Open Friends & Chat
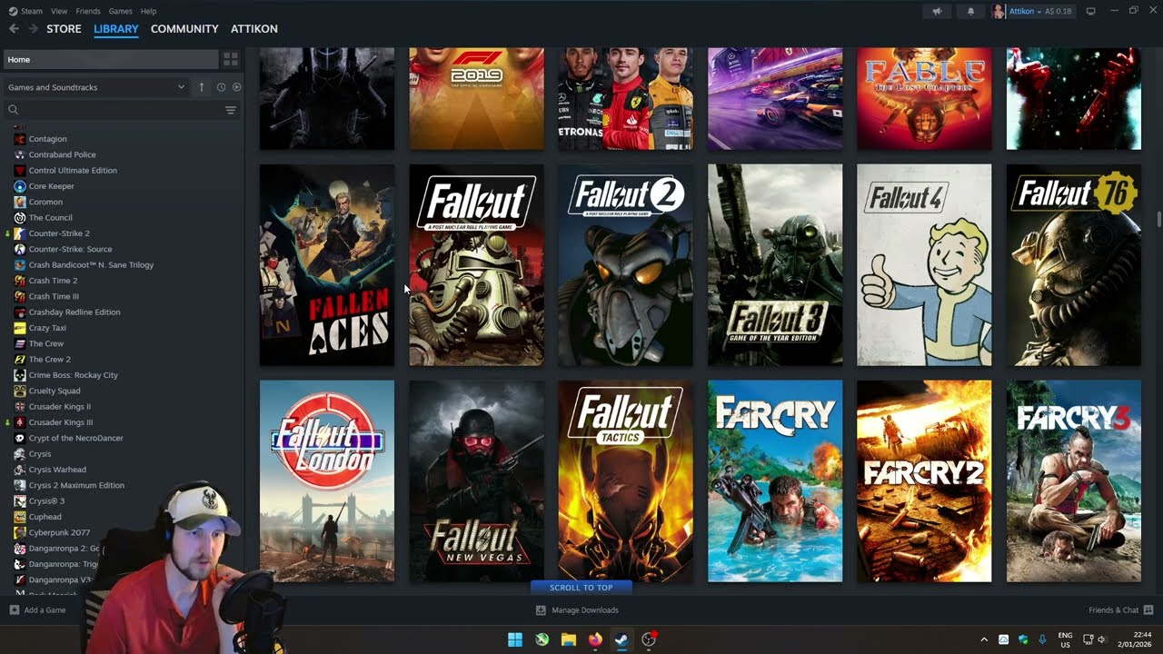The height and width of the screenshot is (654, 1163). 1120,610
